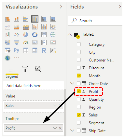The image size is (124, 138).
Task: Check the Customer Na... field checkbox
Action: [x=79, y=60]
